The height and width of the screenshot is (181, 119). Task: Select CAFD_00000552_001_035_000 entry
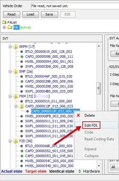pyautogui.click(x=49, y=151)
